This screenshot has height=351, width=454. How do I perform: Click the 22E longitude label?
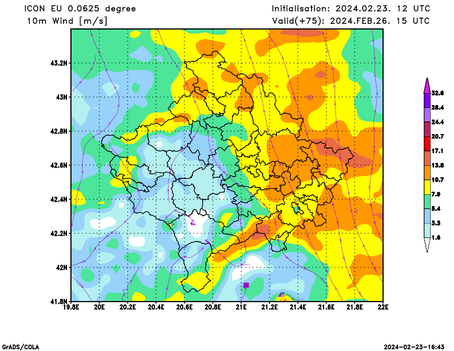pos(383,307)
